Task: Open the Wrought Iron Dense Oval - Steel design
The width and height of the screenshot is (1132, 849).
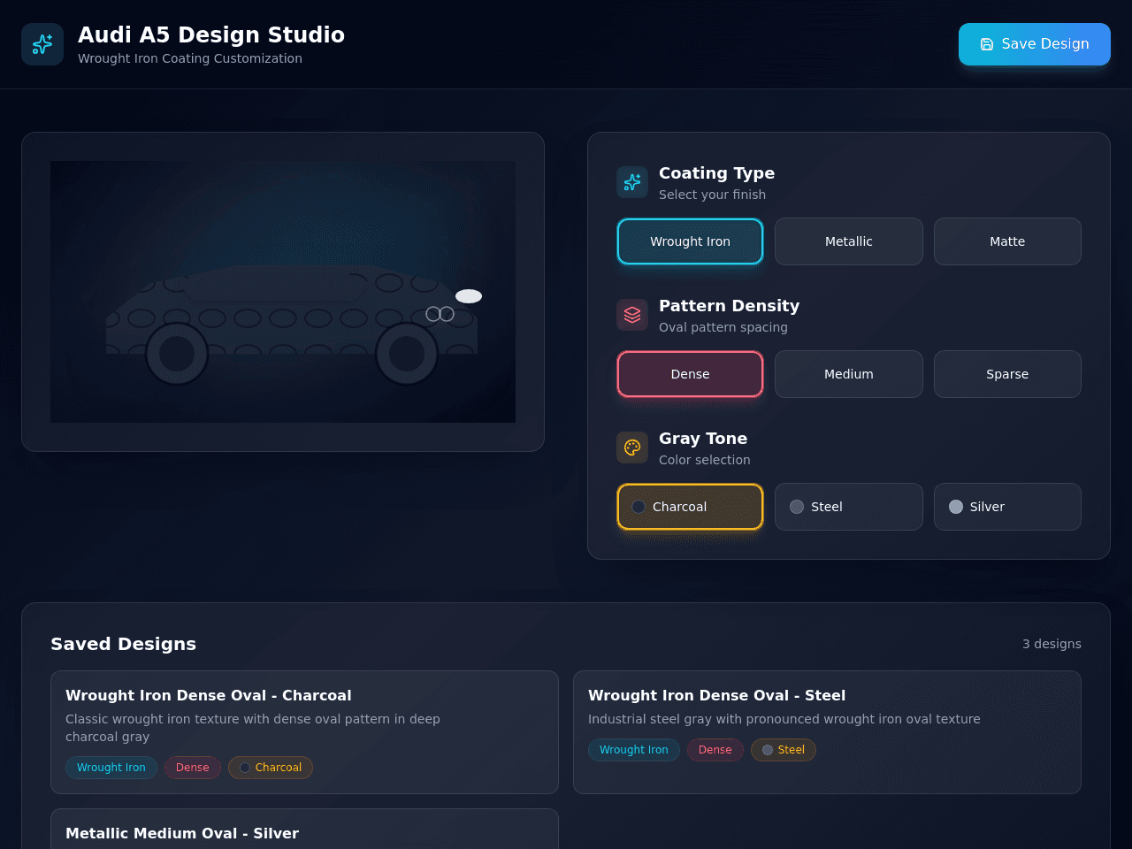Action: (827, 732)
